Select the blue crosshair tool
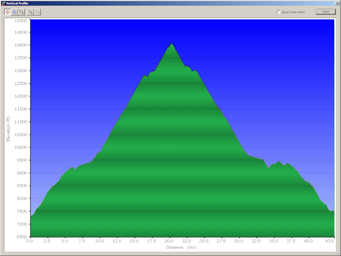The image size is (341, 256). click(x=14, y=12)
